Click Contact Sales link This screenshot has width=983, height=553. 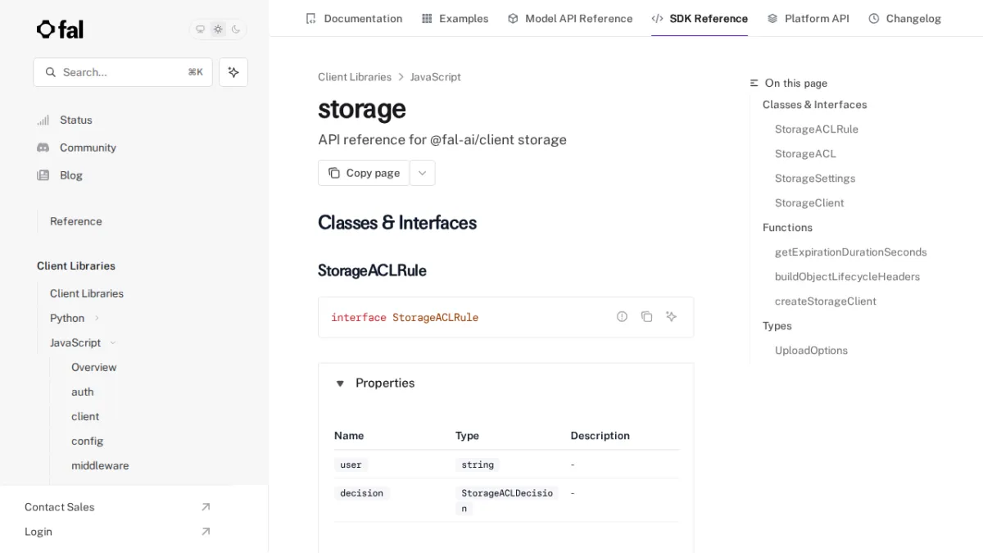(x=60, y=507)
